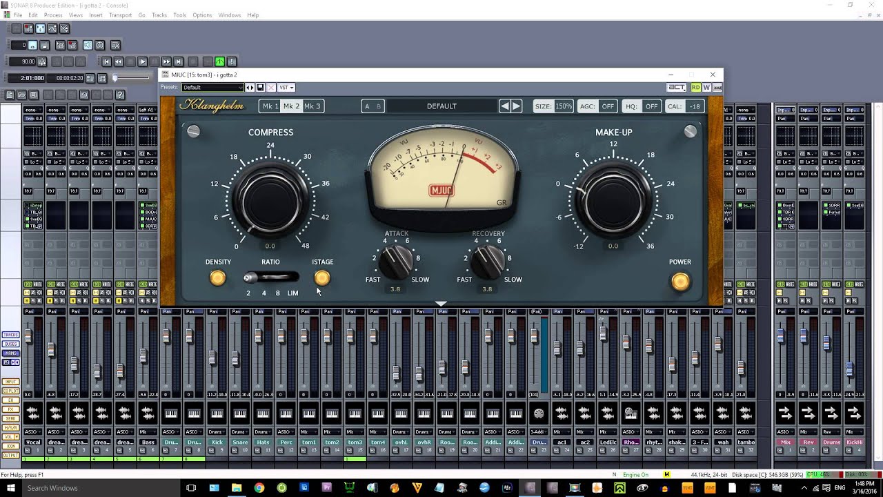Toggle the DENSITY lamp switch
Image resolution: width=883 pixels, height=497 pixels.
click(x=218, y=277)
